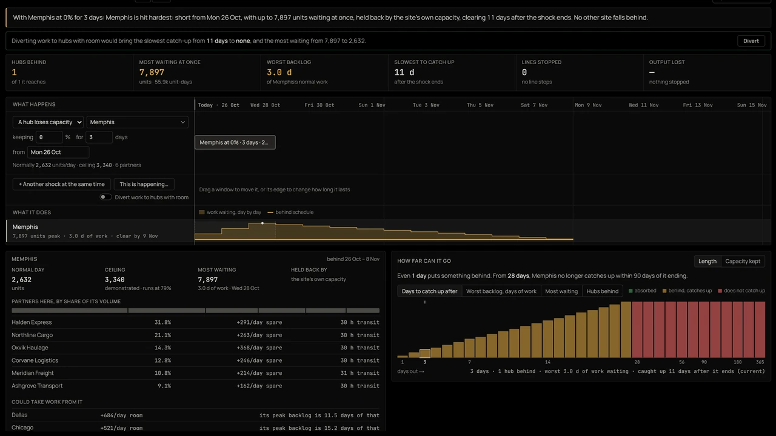The height and width of the screenshot is (436, 776).
Task: Click the 'Most waiting at once' 7,897 card
Action: coord(197,72)
